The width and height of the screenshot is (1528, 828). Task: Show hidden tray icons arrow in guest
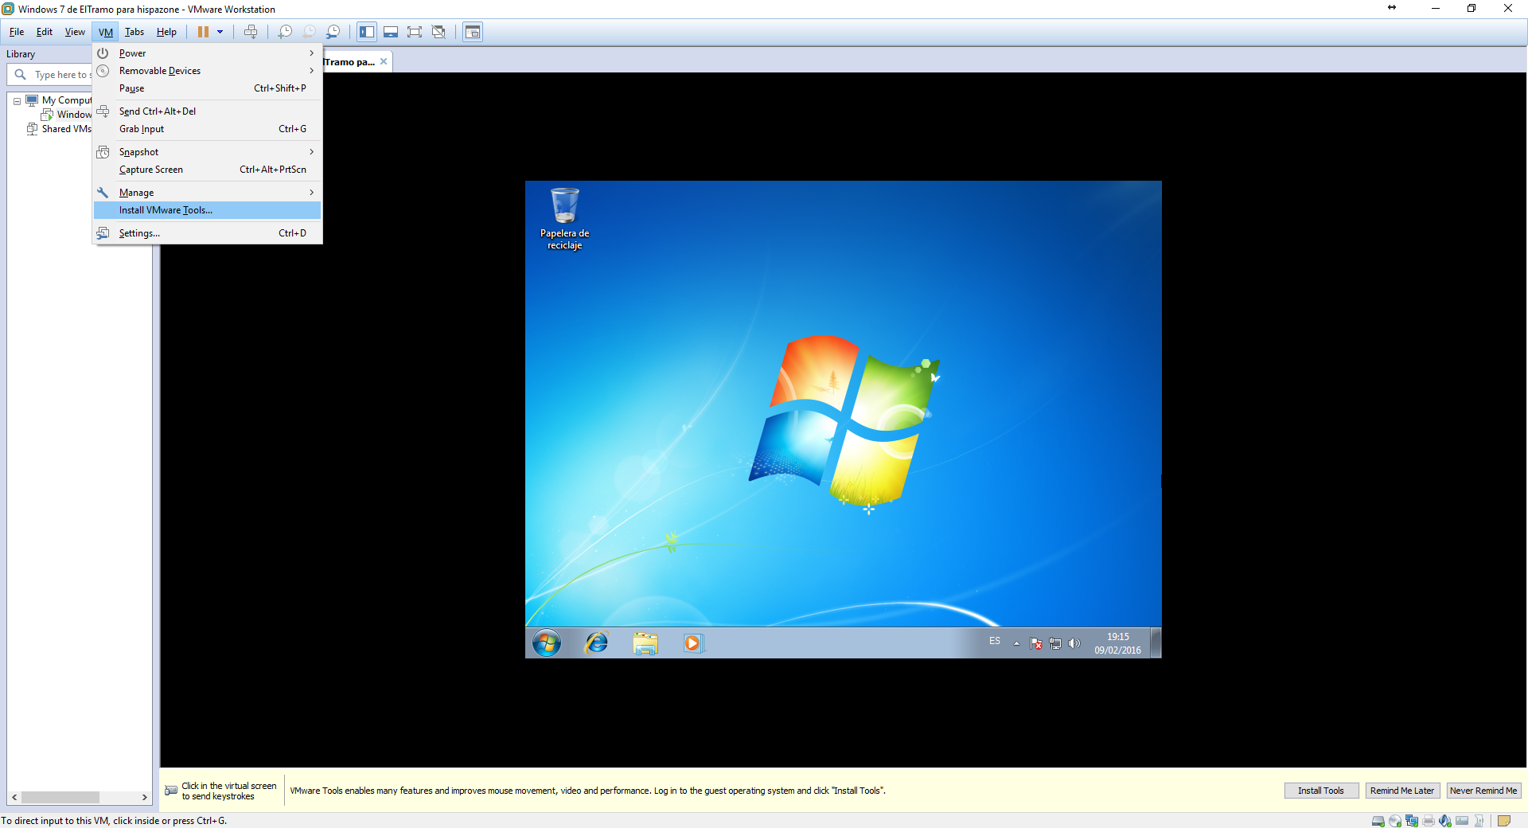coord(1016,643)
